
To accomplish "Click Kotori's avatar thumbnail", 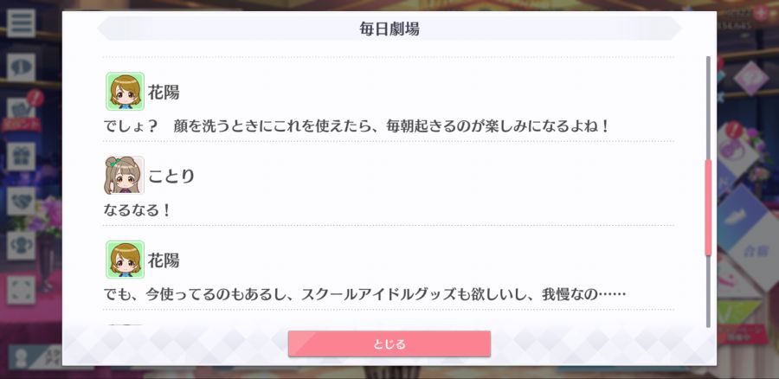I will (124, 176).
